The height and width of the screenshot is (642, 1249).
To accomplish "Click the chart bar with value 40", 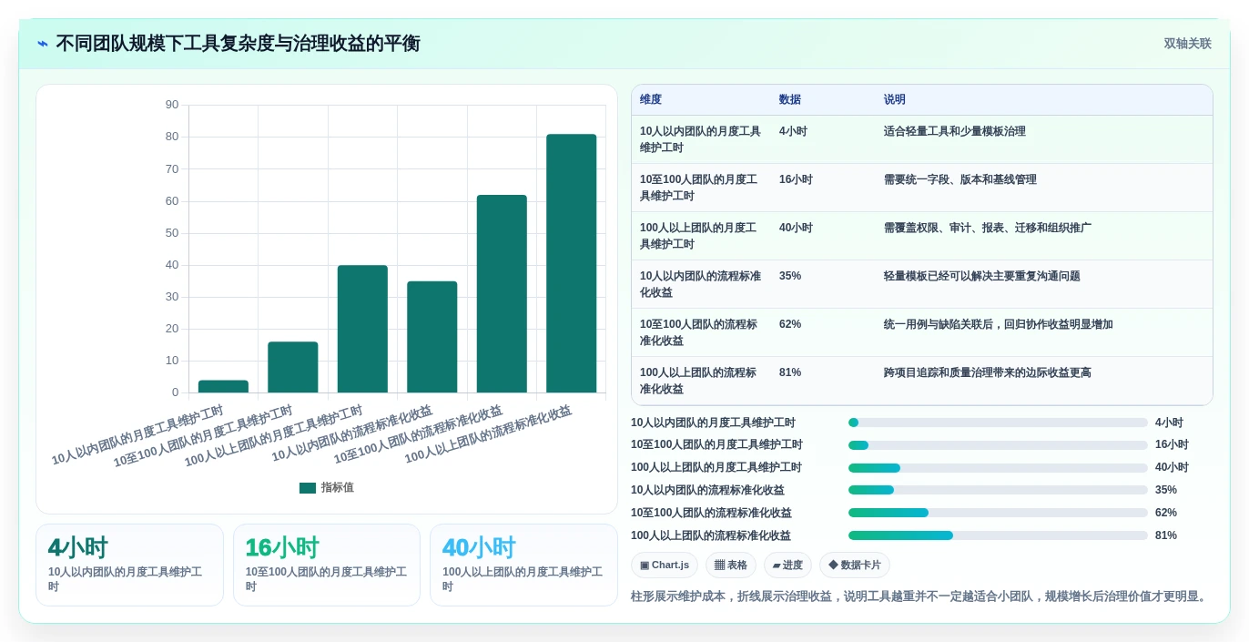I will [362, 329].
